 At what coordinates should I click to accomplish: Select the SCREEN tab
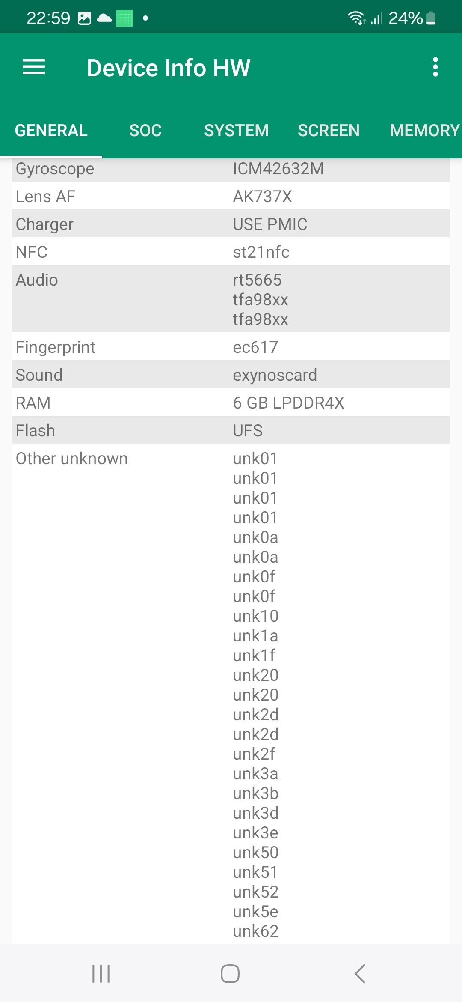(x=329, y=131)
